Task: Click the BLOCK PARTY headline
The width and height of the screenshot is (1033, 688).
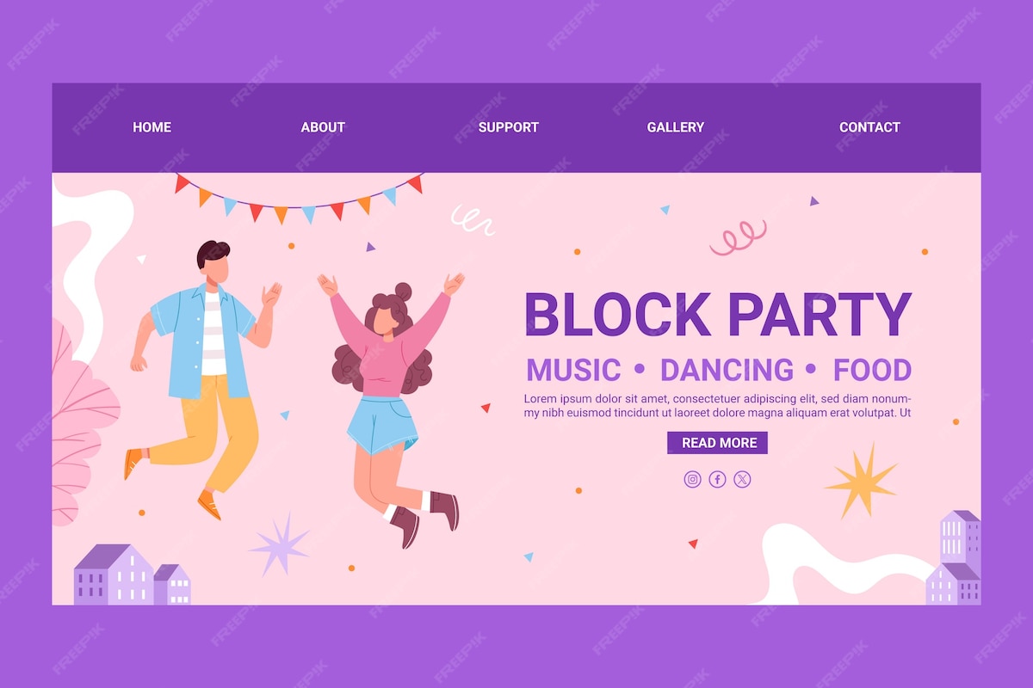Action: 718,315
